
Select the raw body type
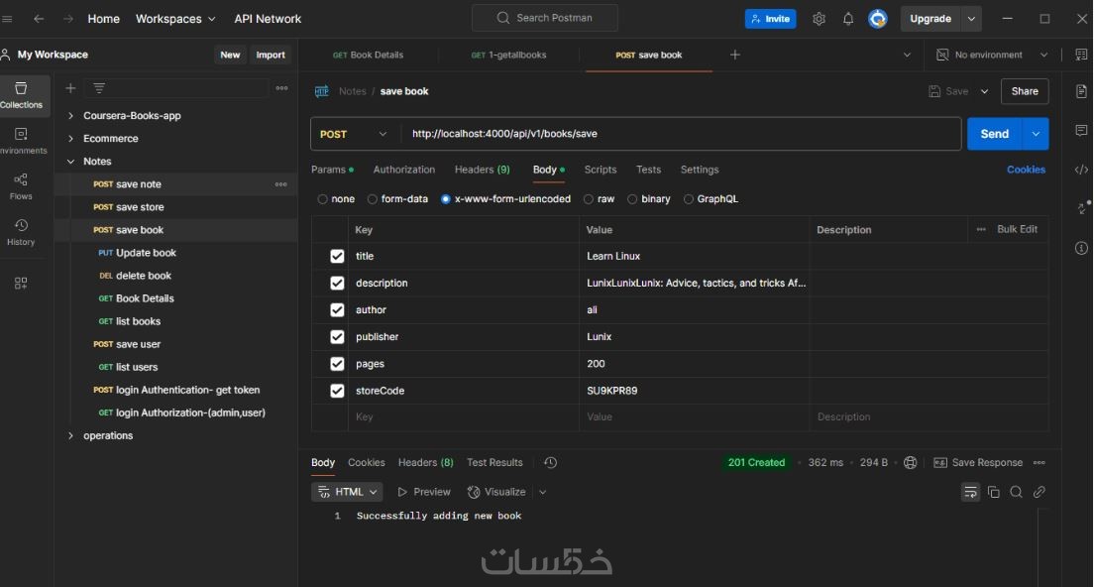tap(589, 199)
